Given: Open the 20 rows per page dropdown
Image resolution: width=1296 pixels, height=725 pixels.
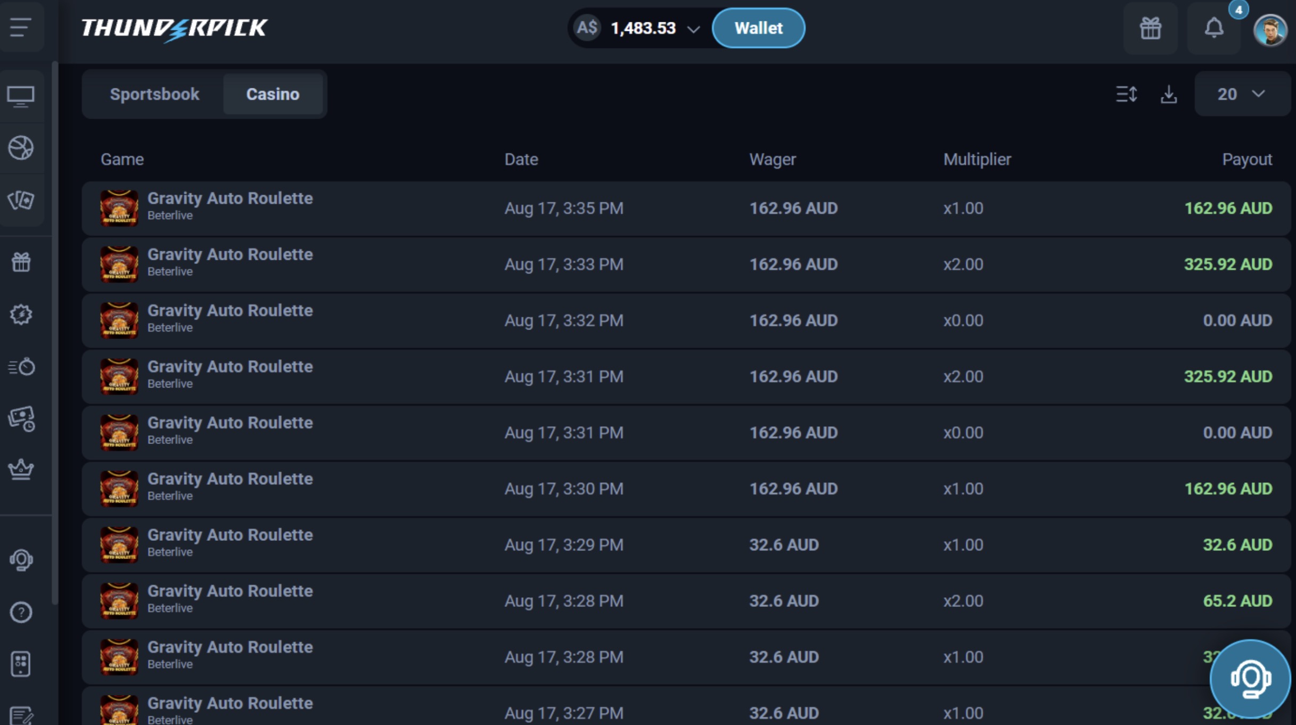Looking at the screenshot, I should 1242,94.
